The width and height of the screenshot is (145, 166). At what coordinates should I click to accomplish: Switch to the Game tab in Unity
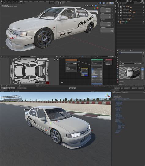(x=10, y=90)
